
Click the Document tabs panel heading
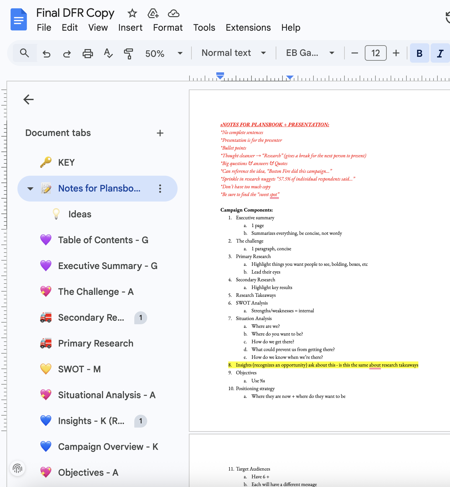(x=58, y=133)
